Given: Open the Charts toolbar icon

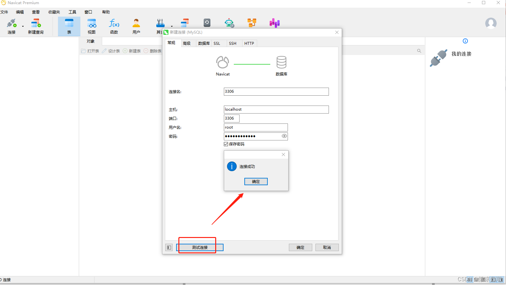Looking at the screenshot, I should click(274, 23).
